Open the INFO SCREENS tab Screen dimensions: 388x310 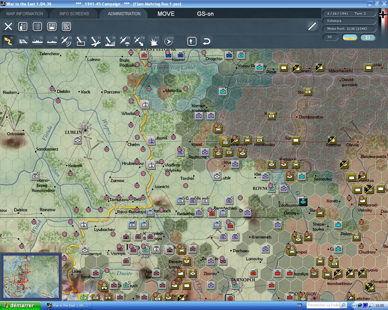[74, 14]
